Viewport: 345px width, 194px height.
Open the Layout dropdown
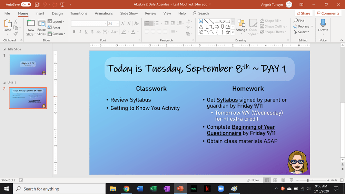(x=56, y=21)
